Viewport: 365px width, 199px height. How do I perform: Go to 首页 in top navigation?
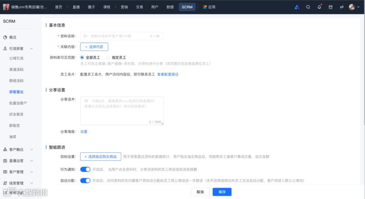click(58, 7)
